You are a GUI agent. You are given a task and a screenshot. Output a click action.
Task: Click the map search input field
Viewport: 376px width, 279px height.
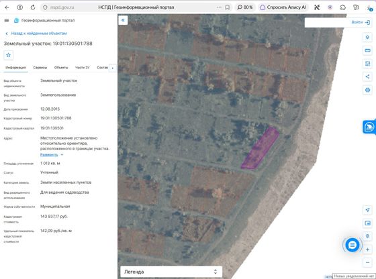point(328,22)
